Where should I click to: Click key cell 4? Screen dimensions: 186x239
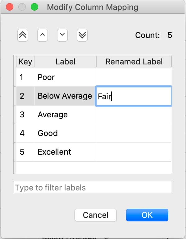pyautogui.click(x=25, y=133)
